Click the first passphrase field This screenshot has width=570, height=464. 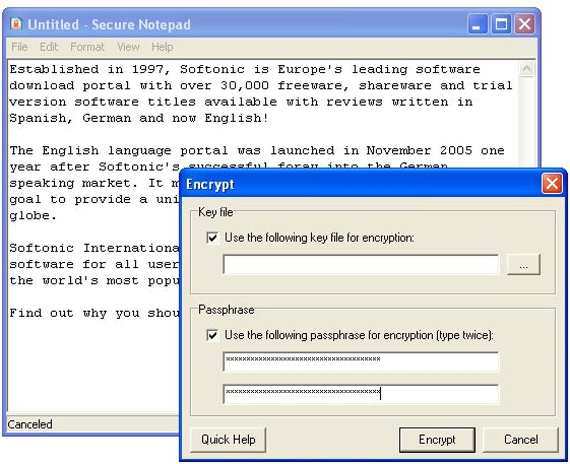(x=361, y=361)
